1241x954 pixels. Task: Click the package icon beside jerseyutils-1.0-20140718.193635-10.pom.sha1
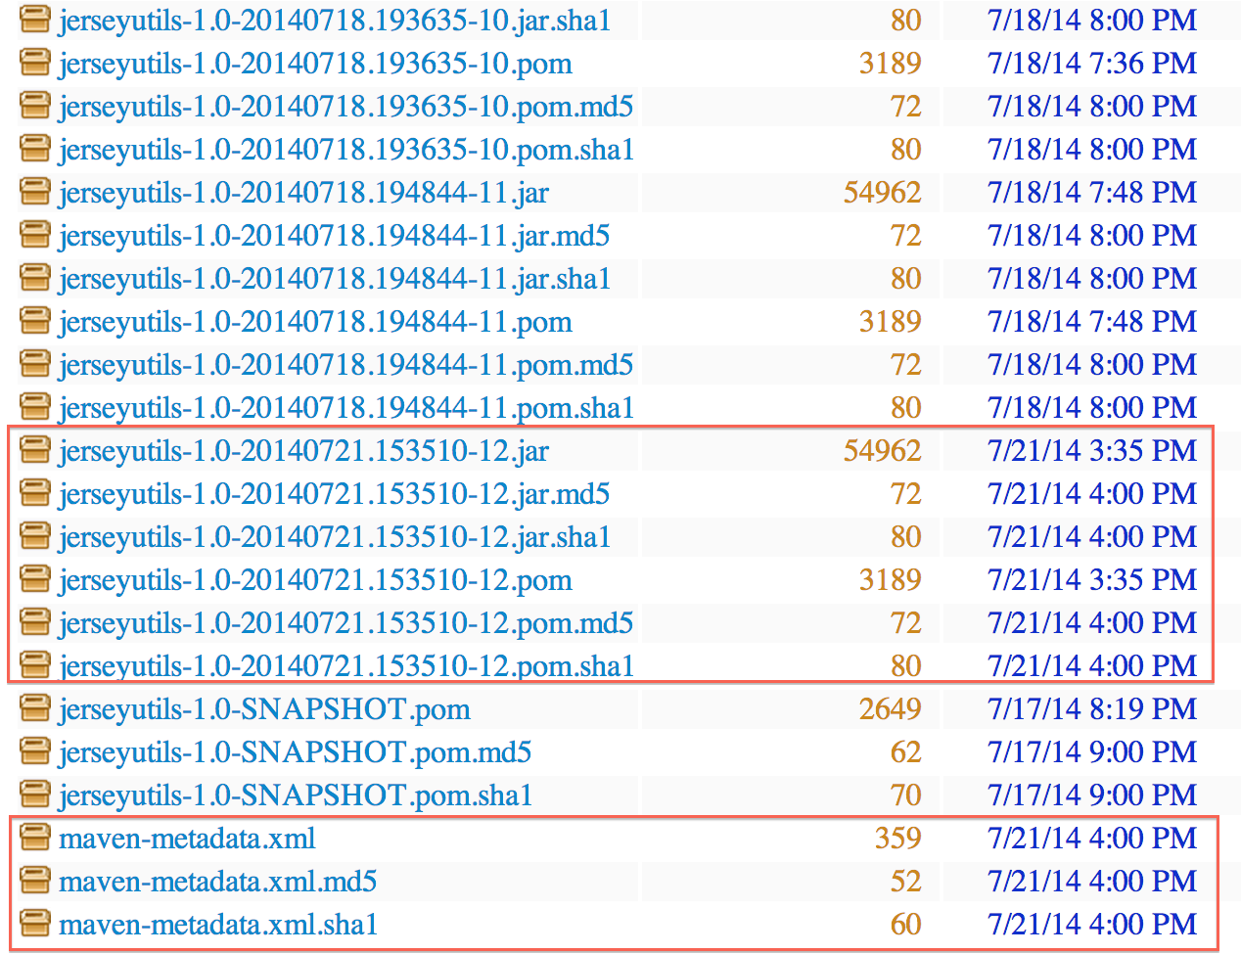click(x=35, y=150)
